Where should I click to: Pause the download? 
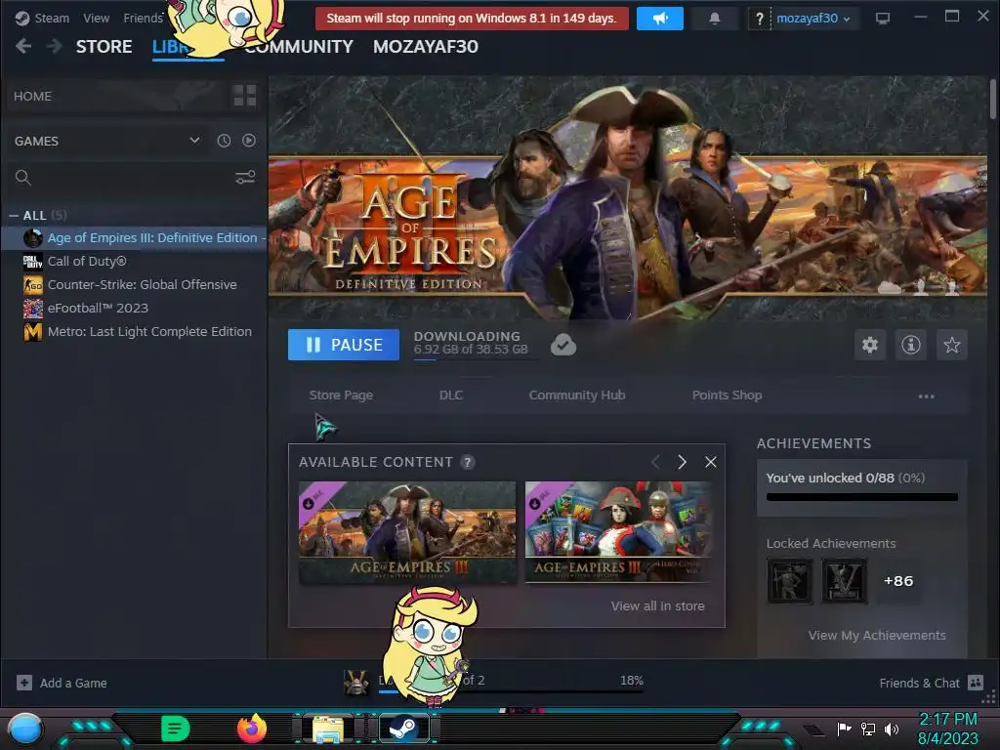[344, 345]
